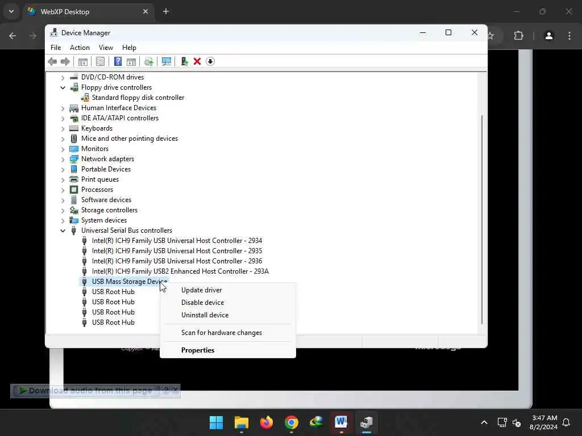Open the View menu

pos(106,48)
